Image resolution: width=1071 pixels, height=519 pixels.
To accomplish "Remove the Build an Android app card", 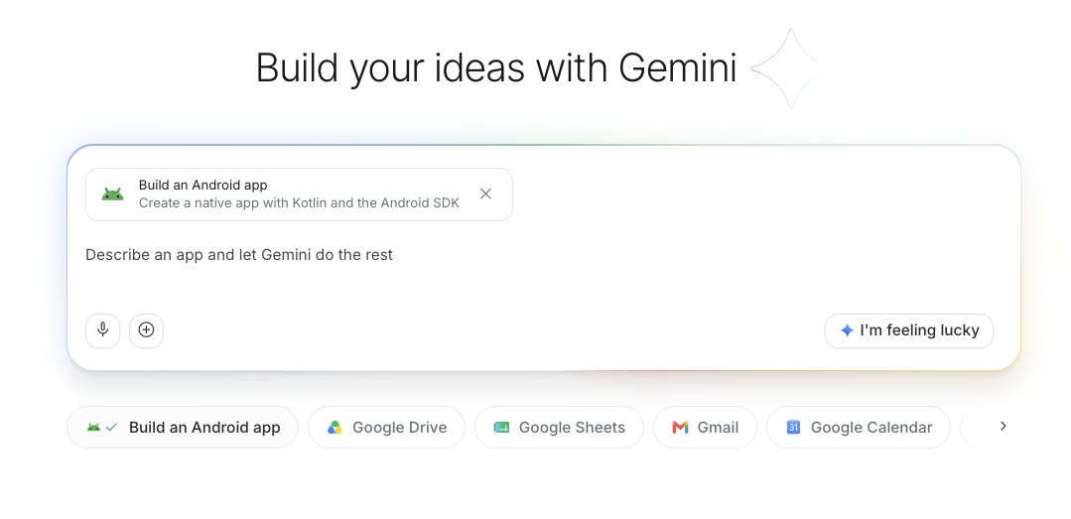I will [x=485, y=194].
